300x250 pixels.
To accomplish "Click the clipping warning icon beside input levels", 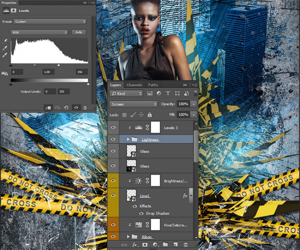I will [x=5, y=73].
